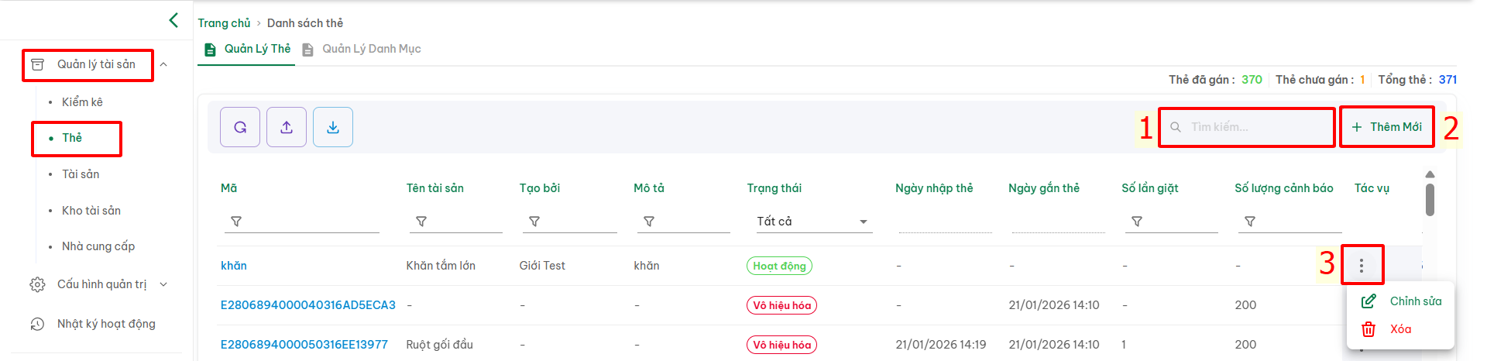Click filter icon under Mã column
This screenshot has height=361, width=1487.
tap(236, 222)
